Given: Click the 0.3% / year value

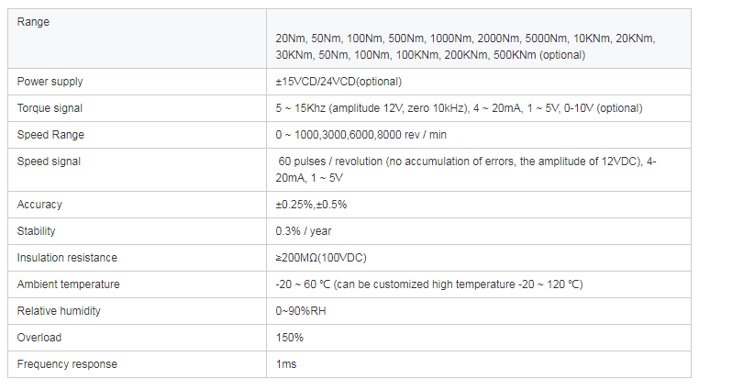Looking at the screenshot, I should 302,231.
